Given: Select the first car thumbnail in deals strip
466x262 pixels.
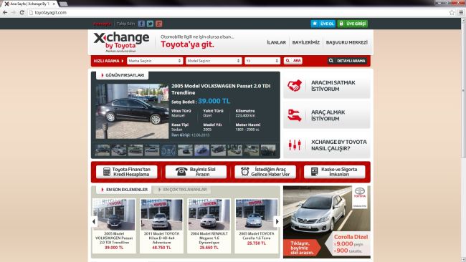Looking at the screenshot, I should tap(103, 150).
